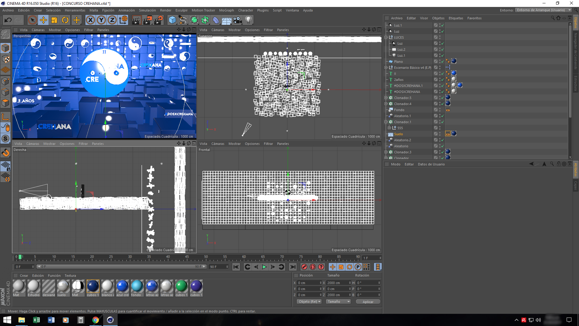
Task: Switch to Edges mode
Action: [x=5, y=92]
